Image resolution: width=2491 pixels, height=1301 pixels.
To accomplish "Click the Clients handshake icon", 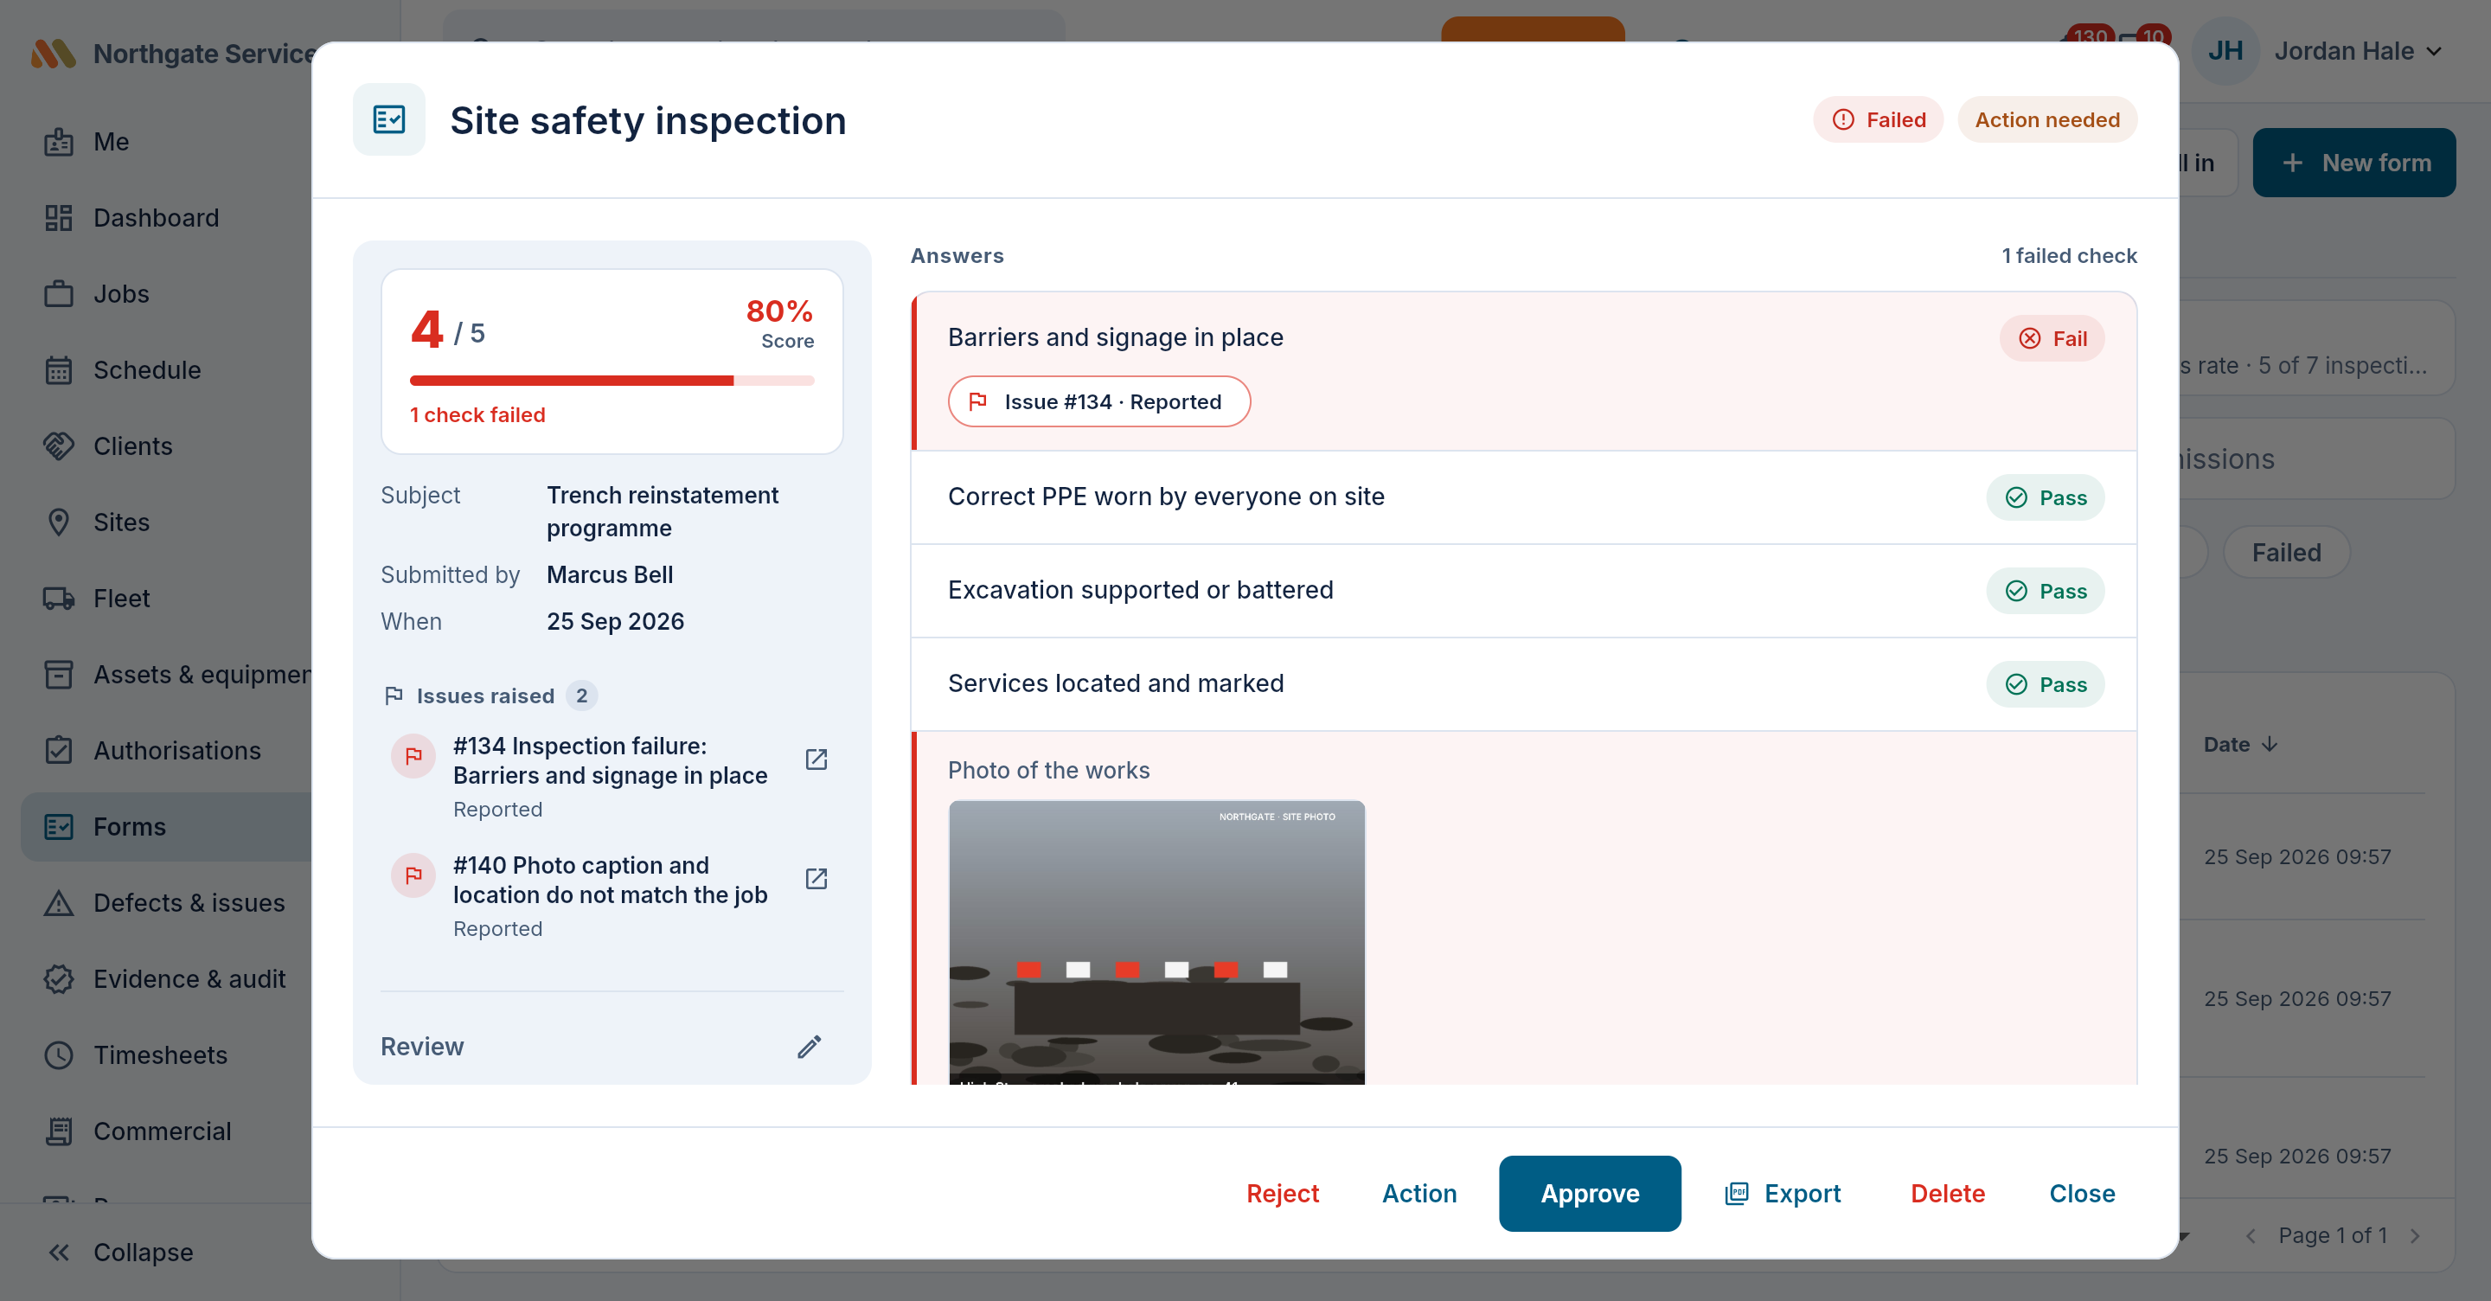I will pyautogui.click(x=59, y=445).
